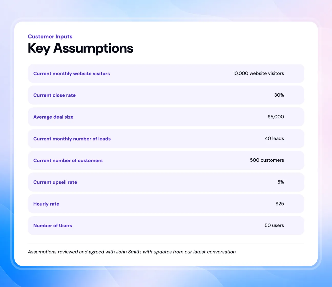The height and width of the screenshot is (287, 332).
Task: Select the $25 hourly rate value
Action: (x=280, y=204)
